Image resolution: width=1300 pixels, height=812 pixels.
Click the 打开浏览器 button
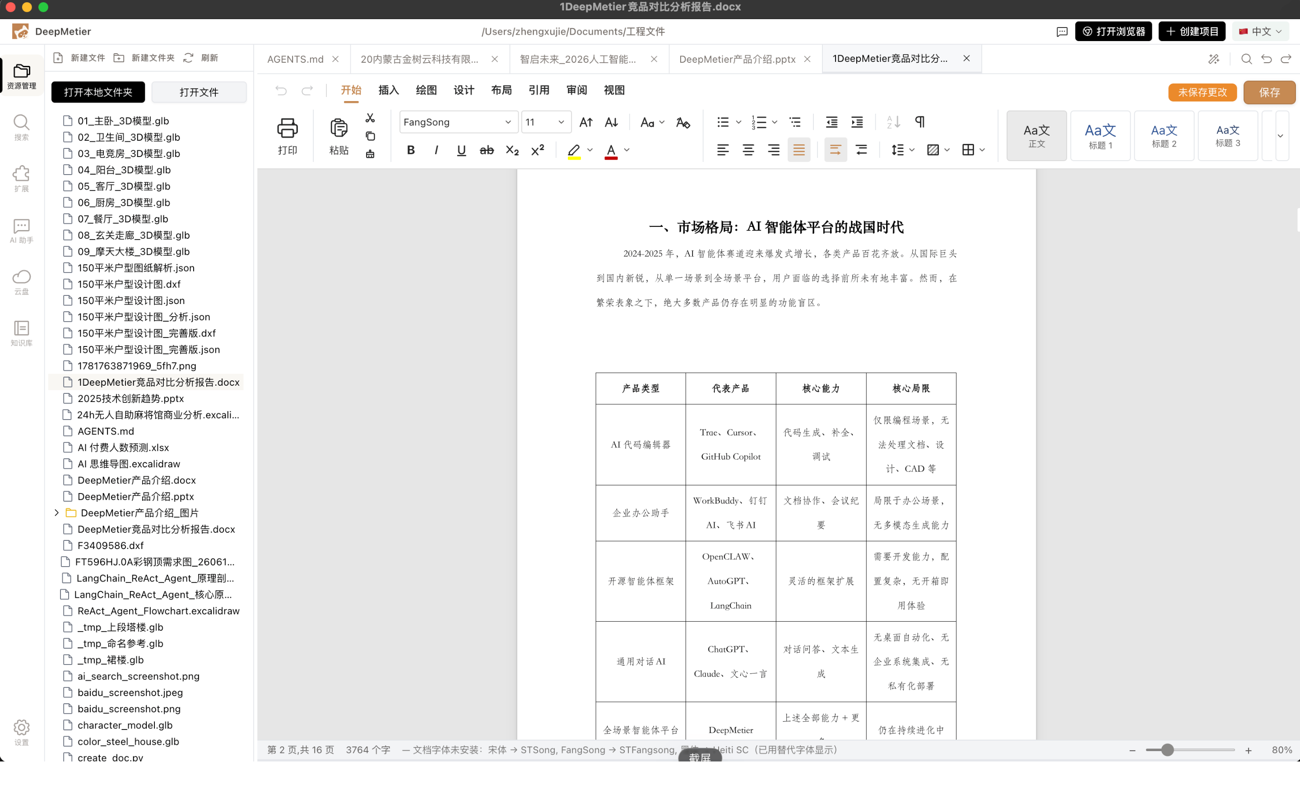[1113, 32]
